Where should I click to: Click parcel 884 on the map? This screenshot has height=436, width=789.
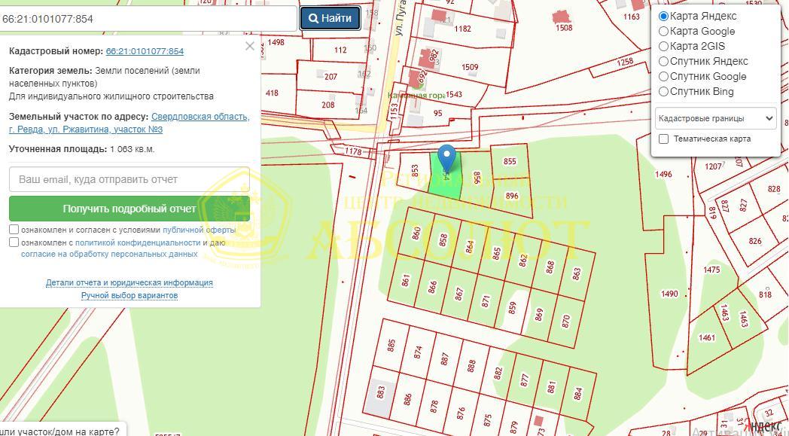click(x=577, y=393)
